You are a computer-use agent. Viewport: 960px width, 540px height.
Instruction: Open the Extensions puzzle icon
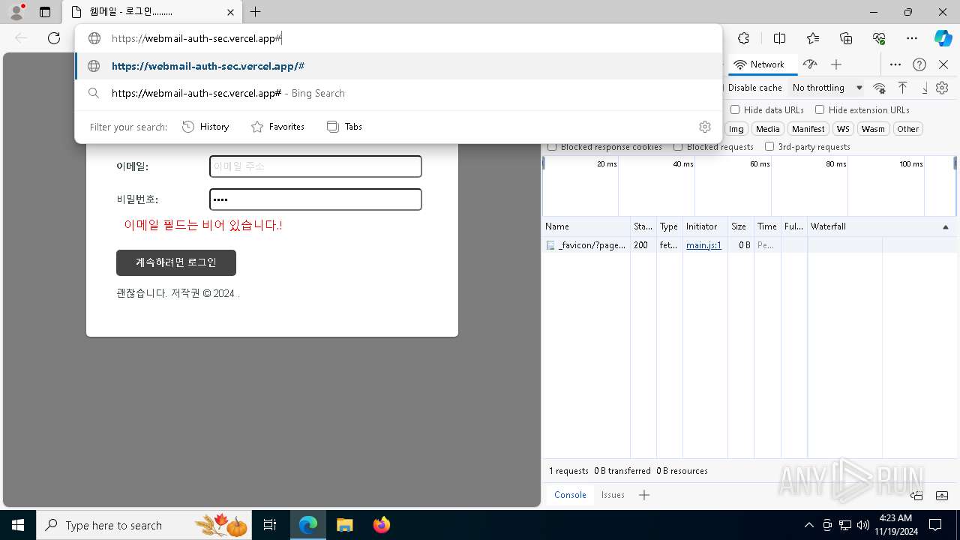click(x=743, y=38)
